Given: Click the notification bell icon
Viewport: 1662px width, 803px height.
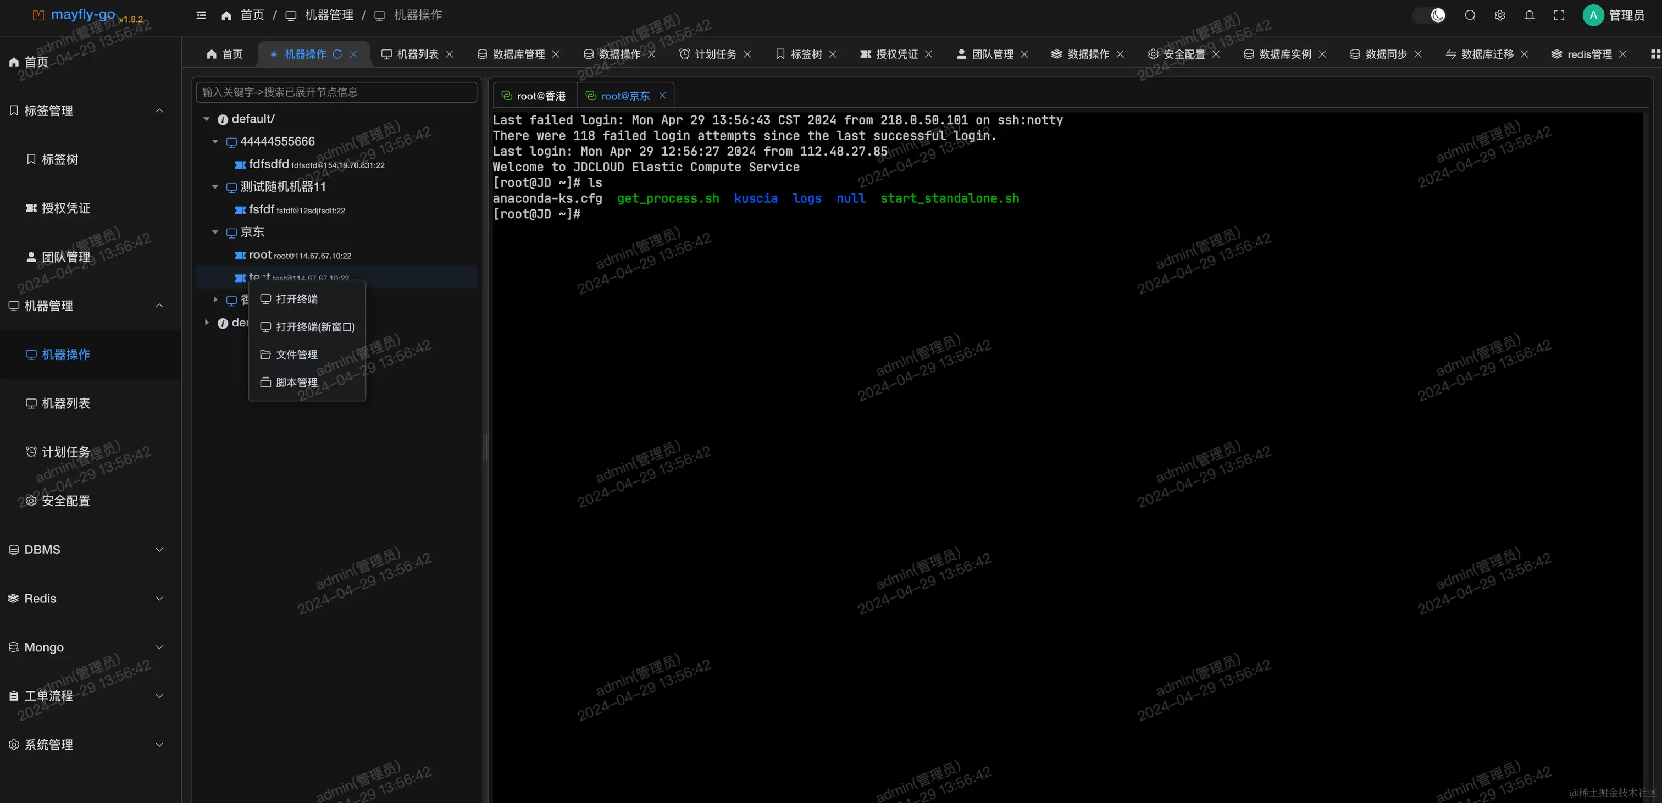Looking at the screenshot, I should pyautogui.click(x=1529, y=15).
